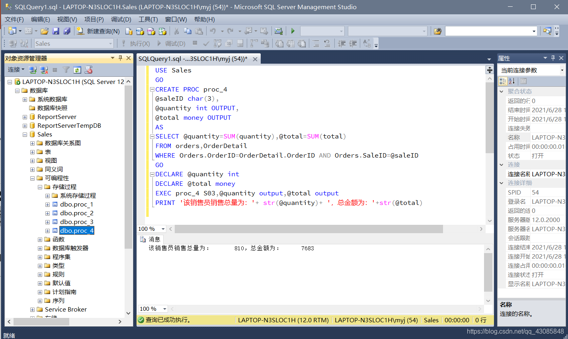Image resolution: width=568 pixels, height=339 pixels.
Task: Expand the Service Broker node
Action: pyautogui.click(x=33, y=310)
